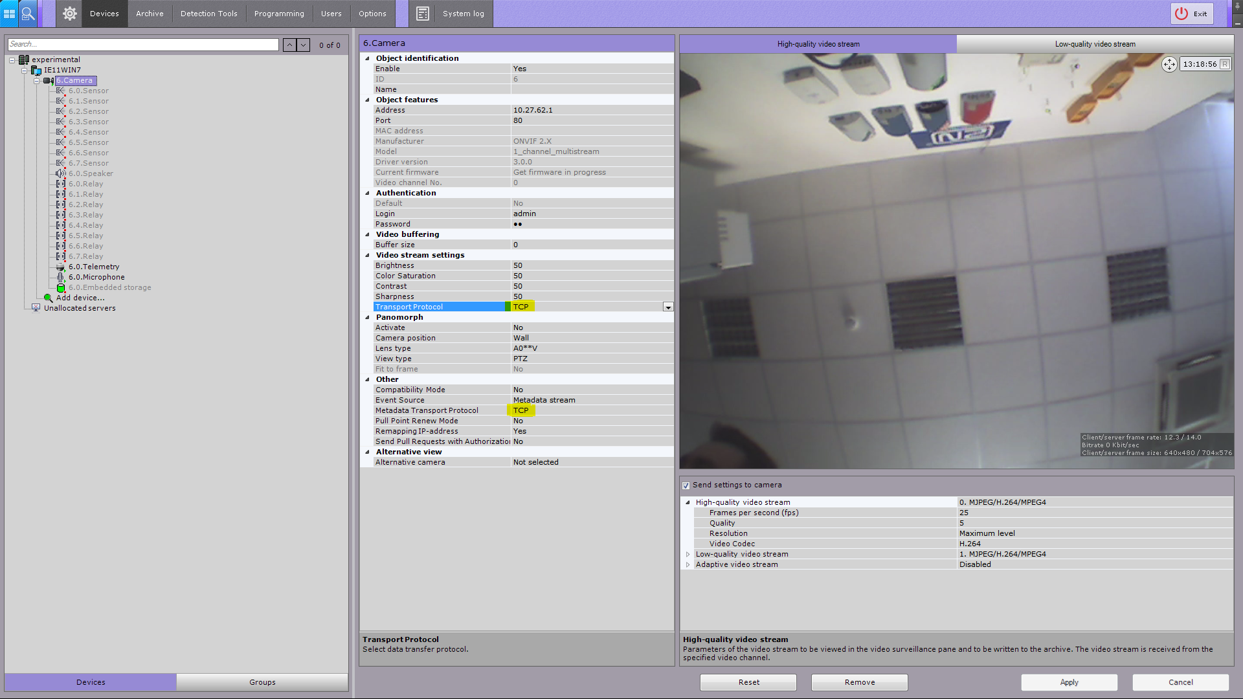Click the R record button beside time
The width and height of the screenshot is (1243, 699).
click(x=1225, y=64)
